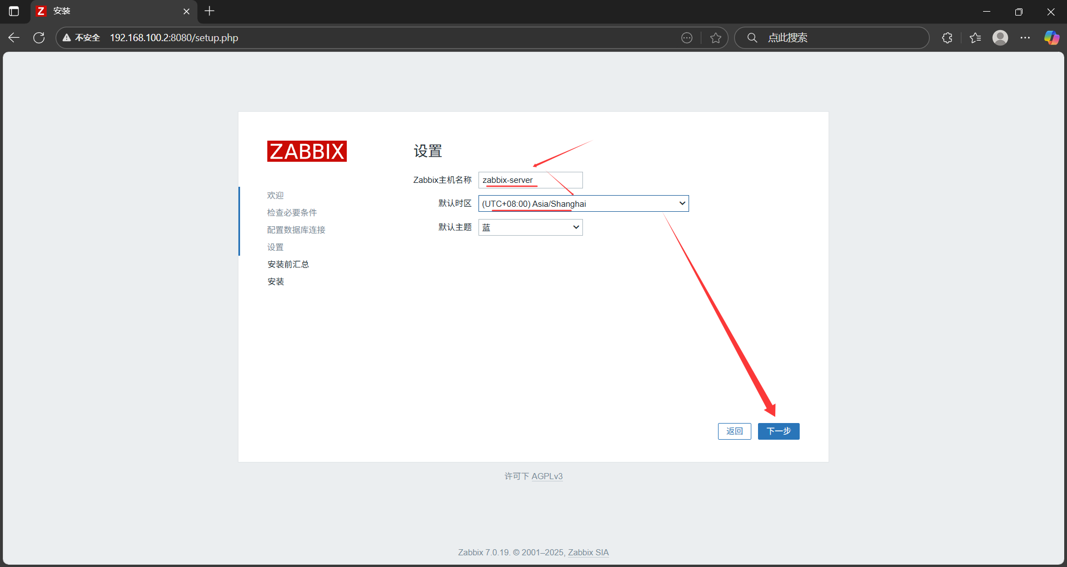The width and height of the screenshot is (1067, 567).
Task: Click the 设置 setup step in sidebar
Action: coord(275,247)
